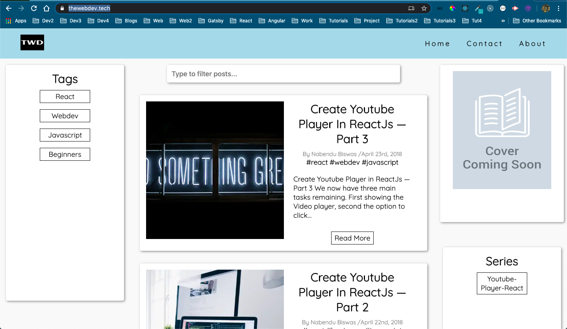Open the red video recorder extension
The image size is (567, 329).
point(515,8)
